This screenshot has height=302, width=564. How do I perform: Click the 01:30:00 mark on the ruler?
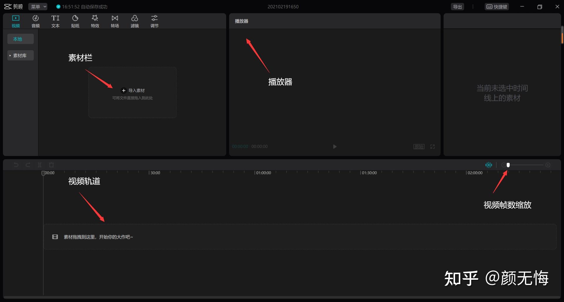(x=369, y=173)
